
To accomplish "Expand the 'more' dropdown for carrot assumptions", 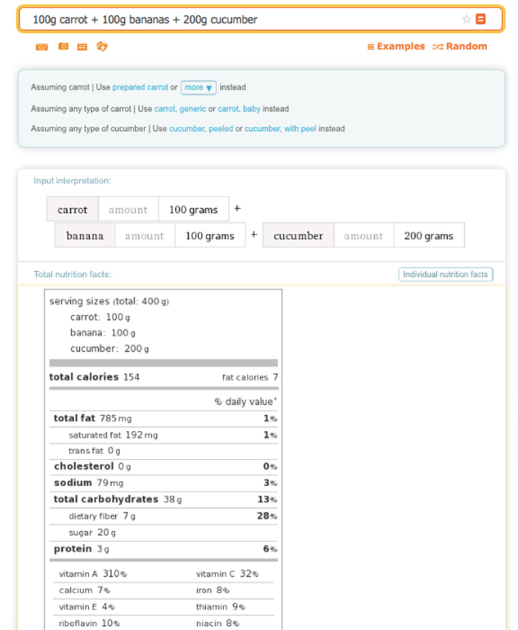I will pos(198,87).
